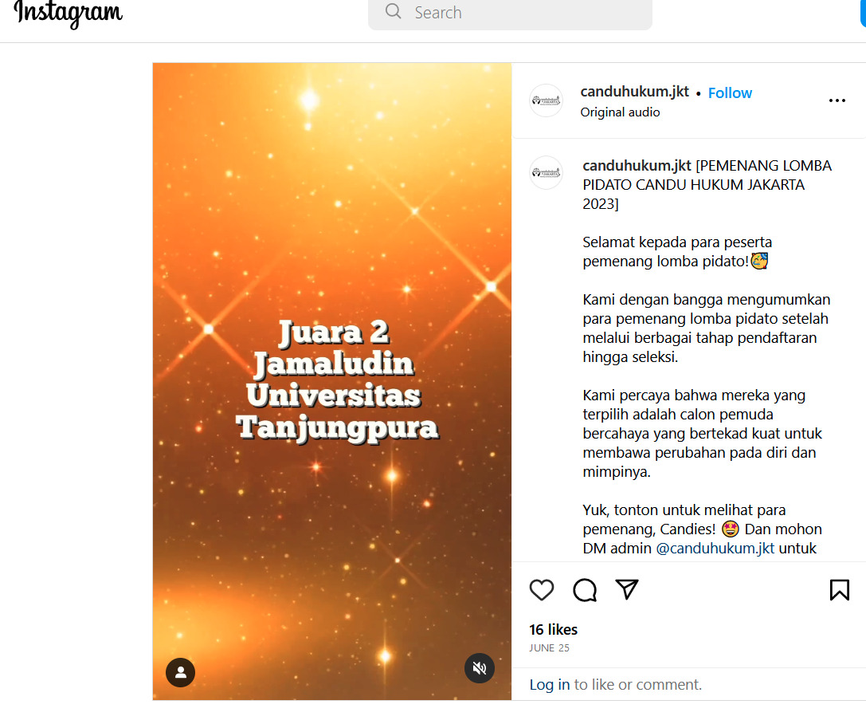Image resolution: width=866 pixels, height=724 pixels.
Task: Click the Log in link
Action: [x=550, y=684]
